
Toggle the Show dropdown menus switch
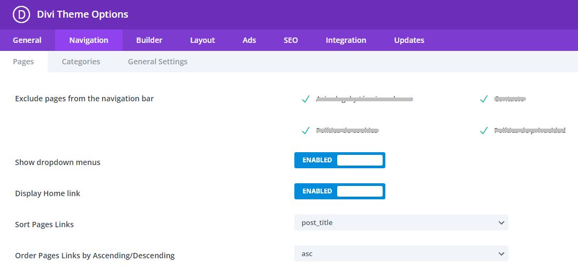(x=339, y=160)
